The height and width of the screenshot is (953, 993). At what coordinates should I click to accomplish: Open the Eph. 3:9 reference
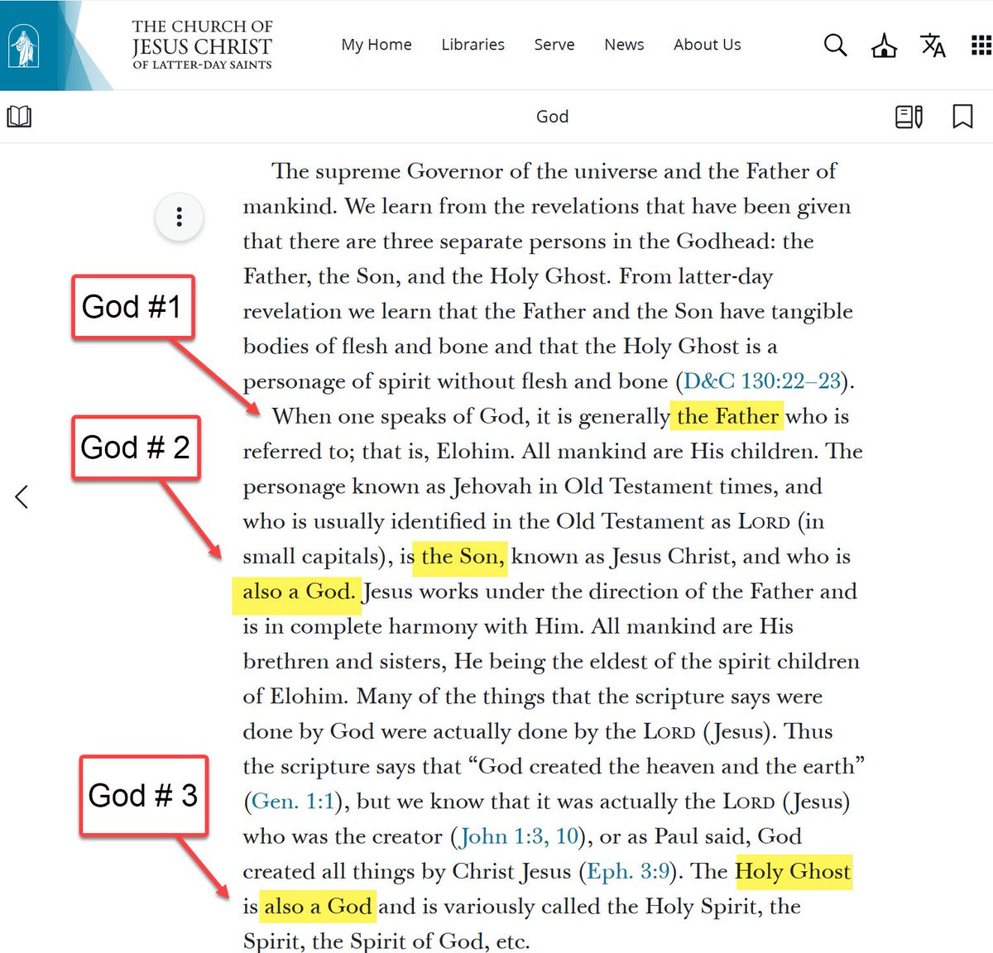[628, 871]
